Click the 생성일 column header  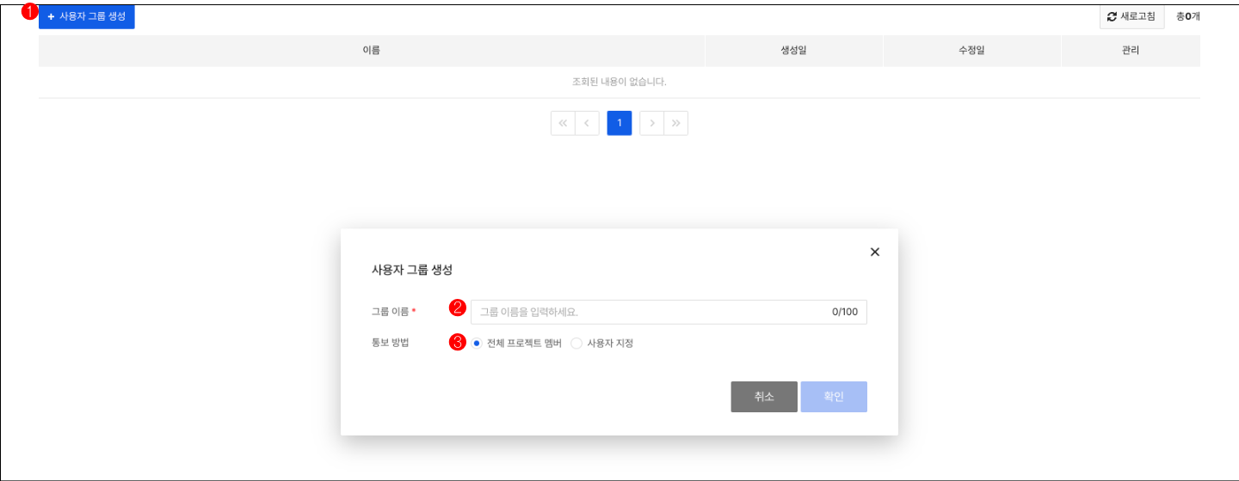click(x=794, y=51)
